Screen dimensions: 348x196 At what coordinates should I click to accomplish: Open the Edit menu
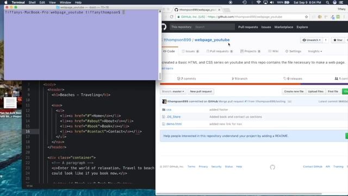(x=42, y=2)
